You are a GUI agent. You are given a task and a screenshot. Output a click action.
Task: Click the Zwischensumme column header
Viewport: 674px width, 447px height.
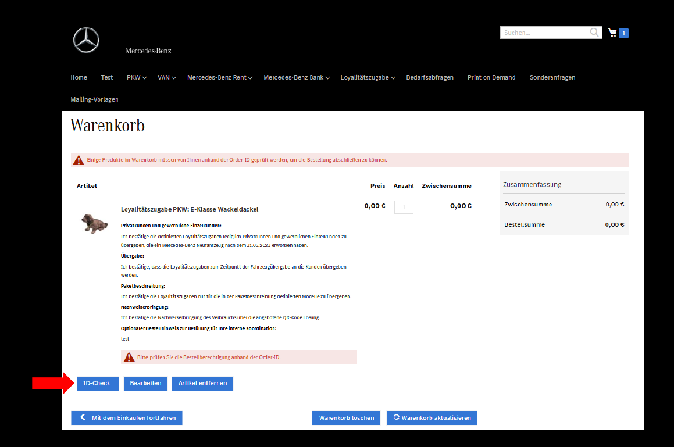pyautogui.click(x=447, y=185)
